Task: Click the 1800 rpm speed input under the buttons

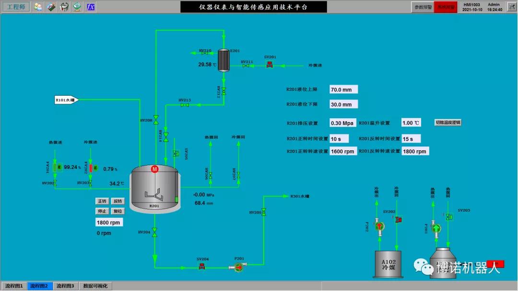Action: coord(109,223)
